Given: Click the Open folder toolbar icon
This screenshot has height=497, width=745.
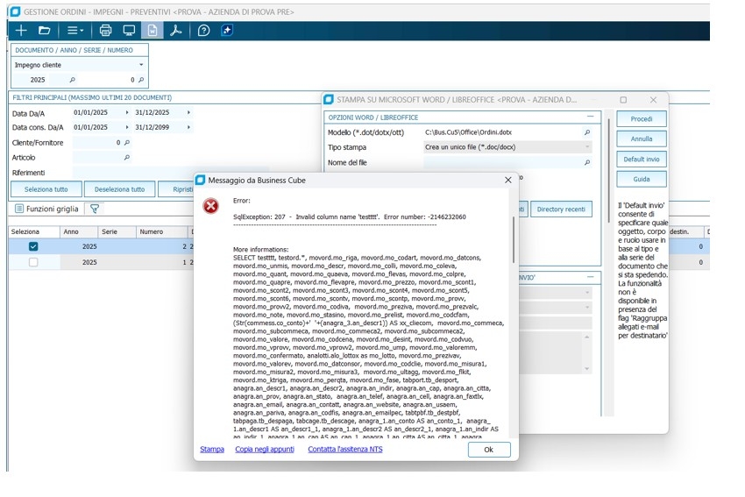Looking at the screenshot, I should tap(44, 31).
